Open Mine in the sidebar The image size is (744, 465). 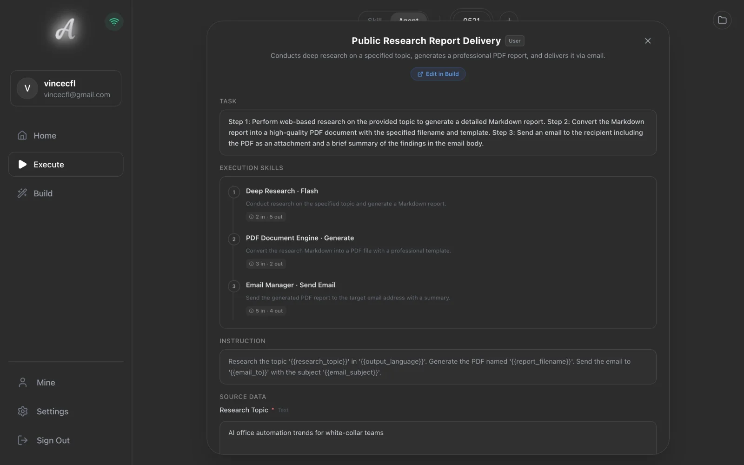[x=66, y=382]
